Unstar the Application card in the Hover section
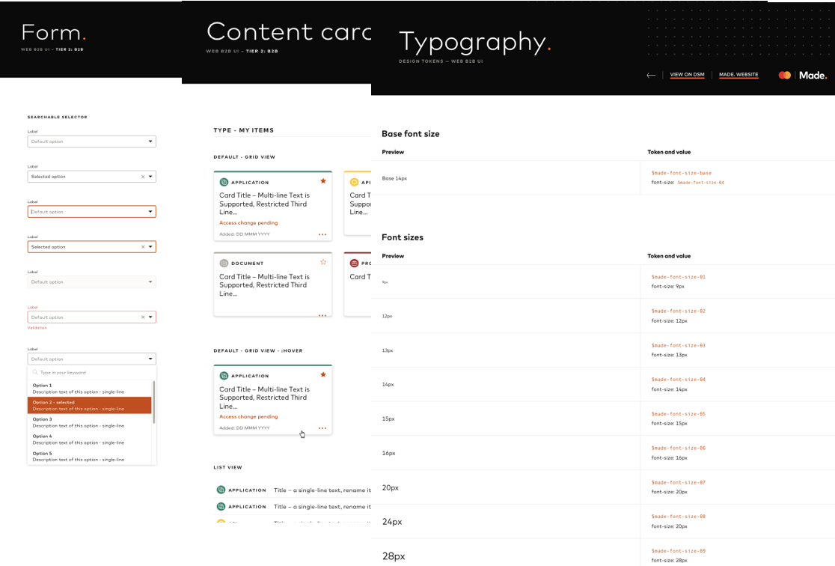Screen dimensions: 835x566 click(x=323, y=374)
